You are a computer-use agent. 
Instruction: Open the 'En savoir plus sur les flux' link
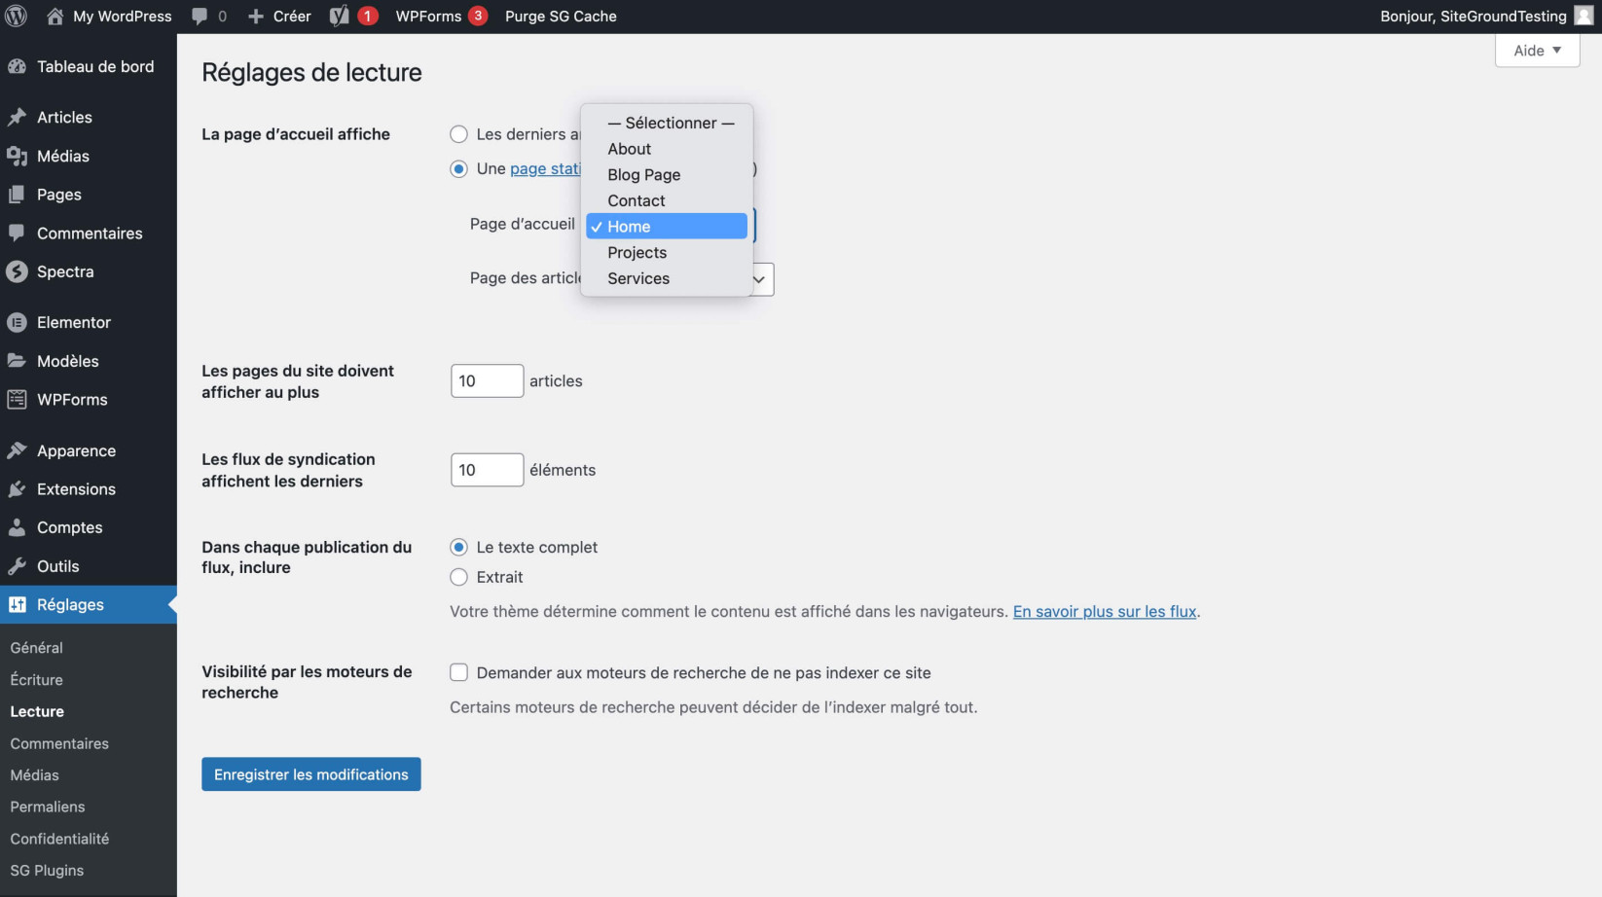click(x=1105, y=611)
